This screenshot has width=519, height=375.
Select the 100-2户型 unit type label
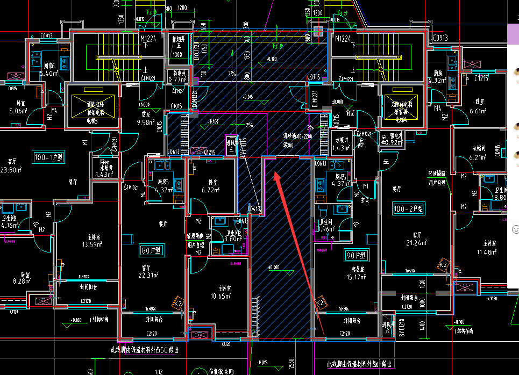(408, 208)
